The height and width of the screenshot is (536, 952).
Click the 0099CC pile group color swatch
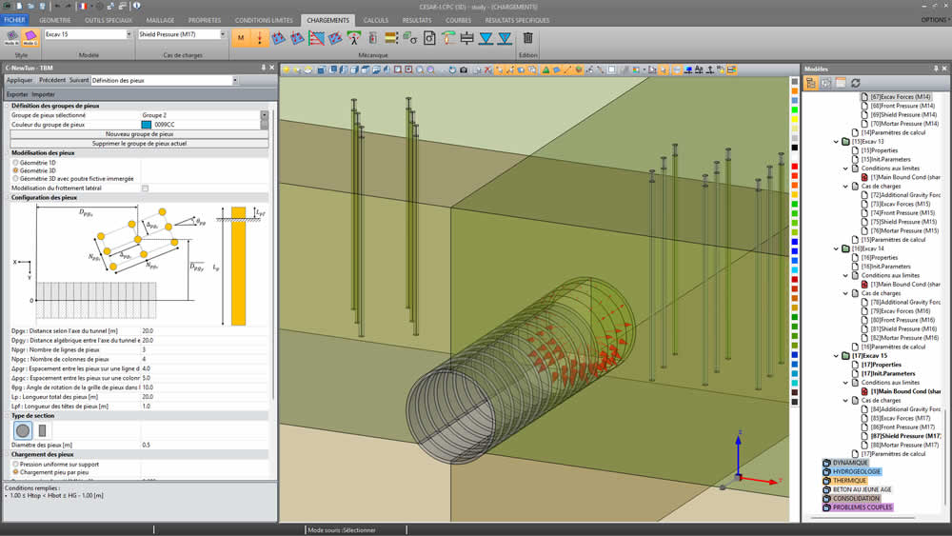pos(147,125)
